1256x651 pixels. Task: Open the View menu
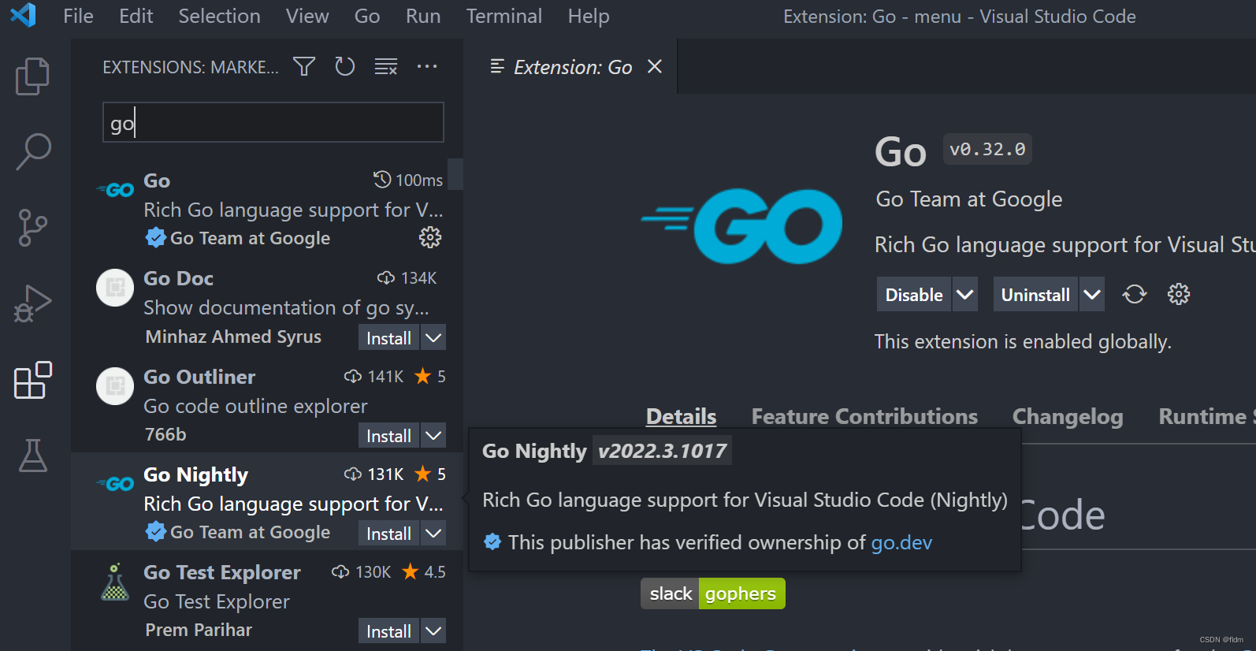tap(307, 16)
